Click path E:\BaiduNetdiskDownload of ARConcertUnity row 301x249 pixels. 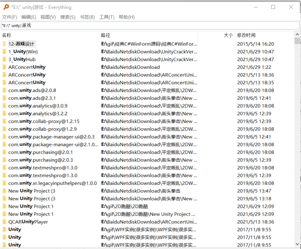tap(131, 67)
